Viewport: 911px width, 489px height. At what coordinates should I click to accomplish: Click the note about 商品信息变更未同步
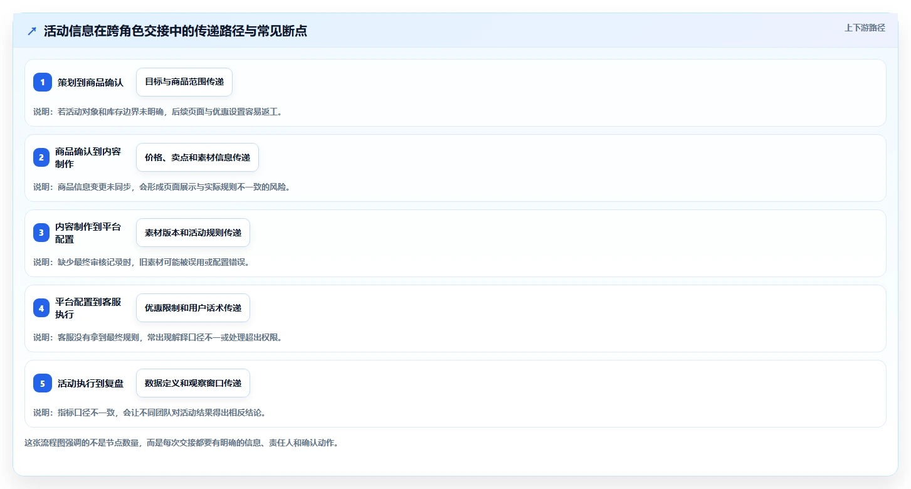pos(162,187)
